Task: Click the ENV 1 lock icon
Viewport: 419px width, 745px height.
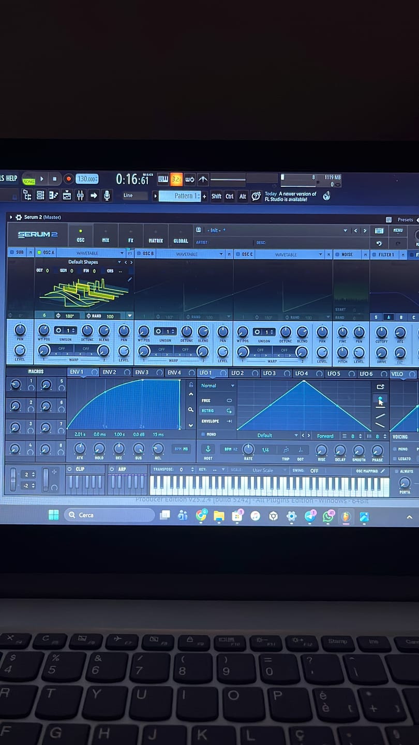Action: (x=191, y=385)
